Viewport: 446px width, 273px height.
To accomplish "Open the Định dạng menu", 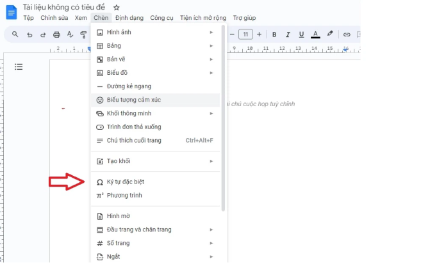I will coord(129,18).
